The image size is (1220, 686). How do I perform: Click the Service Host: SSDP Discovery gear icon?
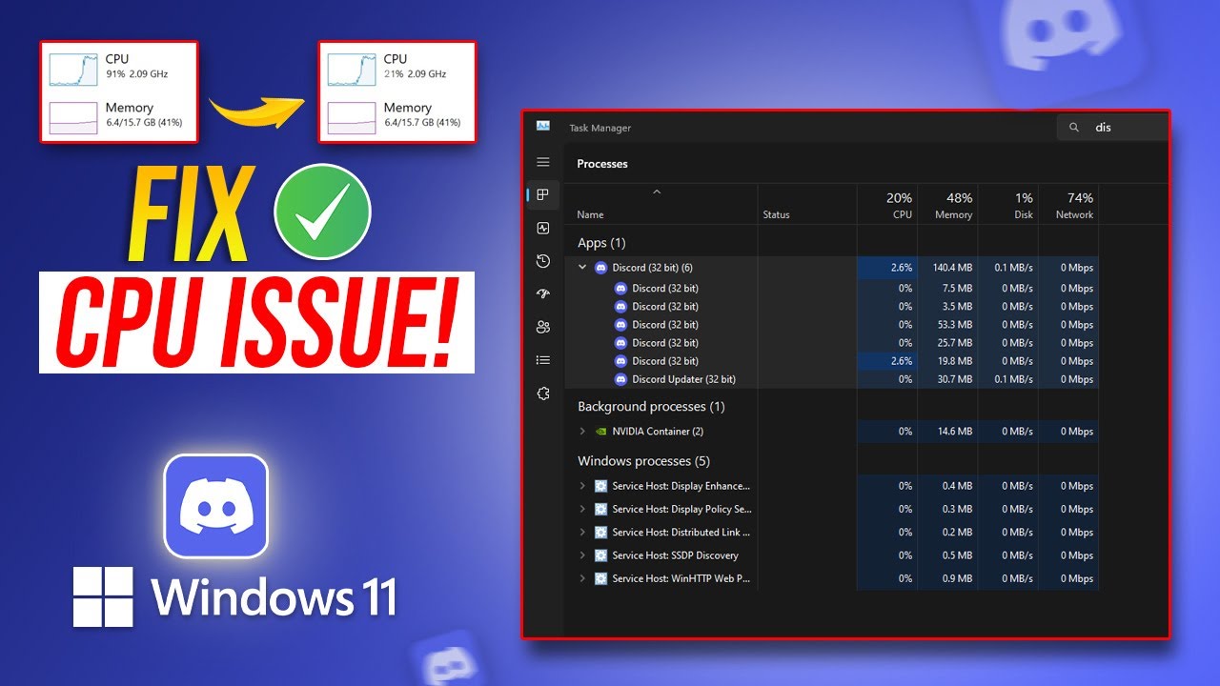point(600,555)
